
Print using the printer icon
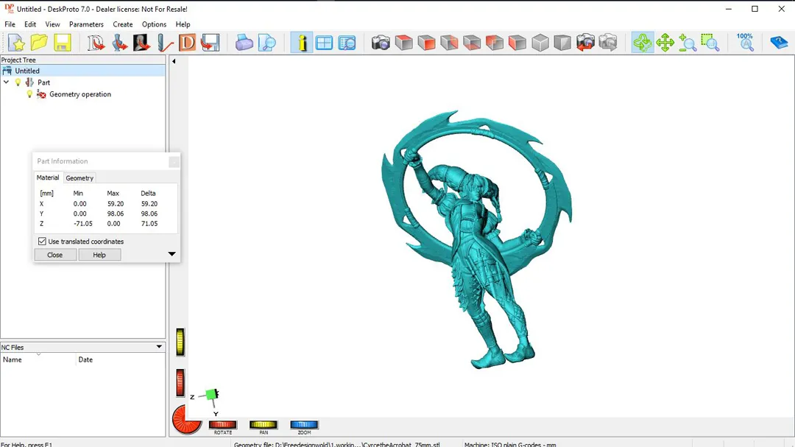[x=244, y=43]
